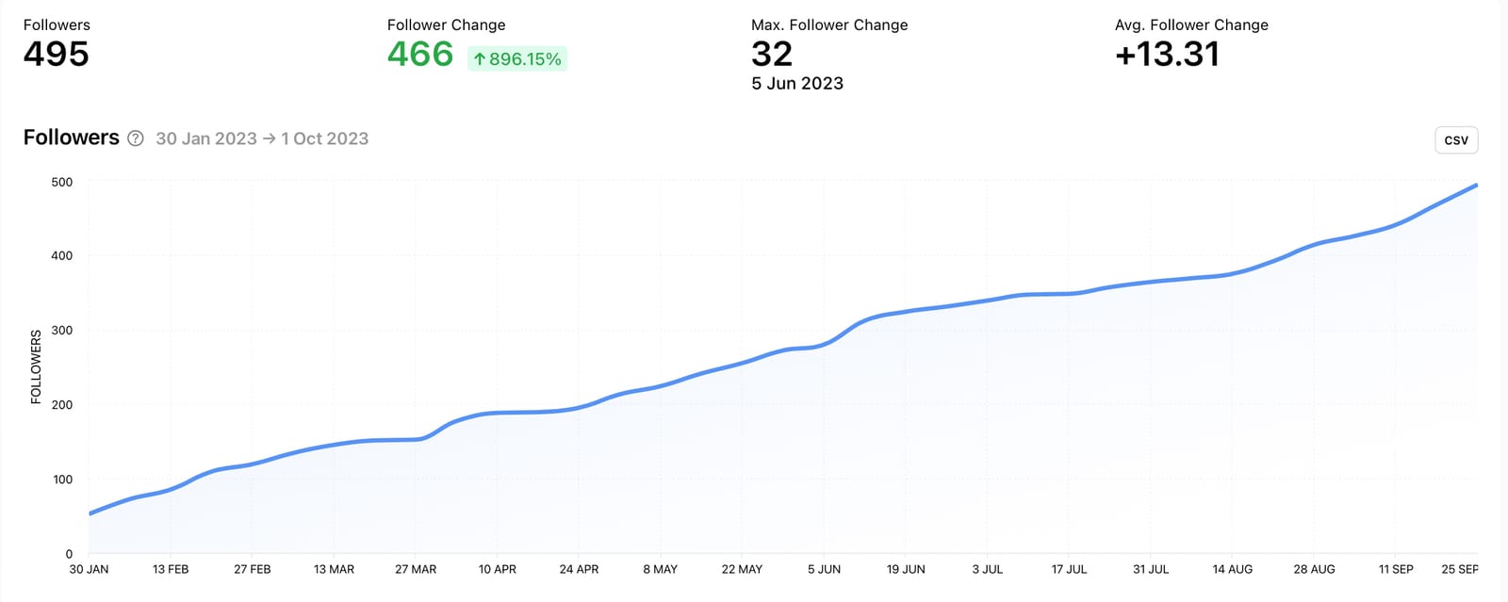Click the 19 JUN axis label
Screen dimensions: 1508x602
click(x=906, y=569)
